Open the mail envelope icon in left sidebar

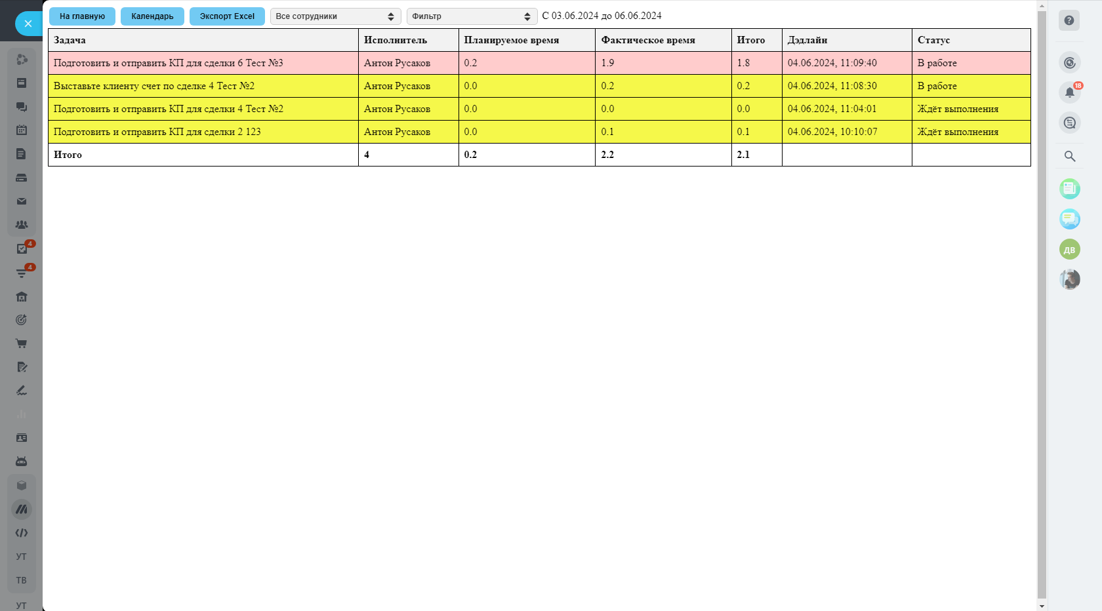pyautogui.click(x=22, y=201)
